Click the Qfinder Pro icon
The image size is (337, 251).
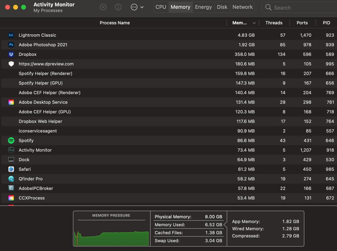tap(11, 179)
